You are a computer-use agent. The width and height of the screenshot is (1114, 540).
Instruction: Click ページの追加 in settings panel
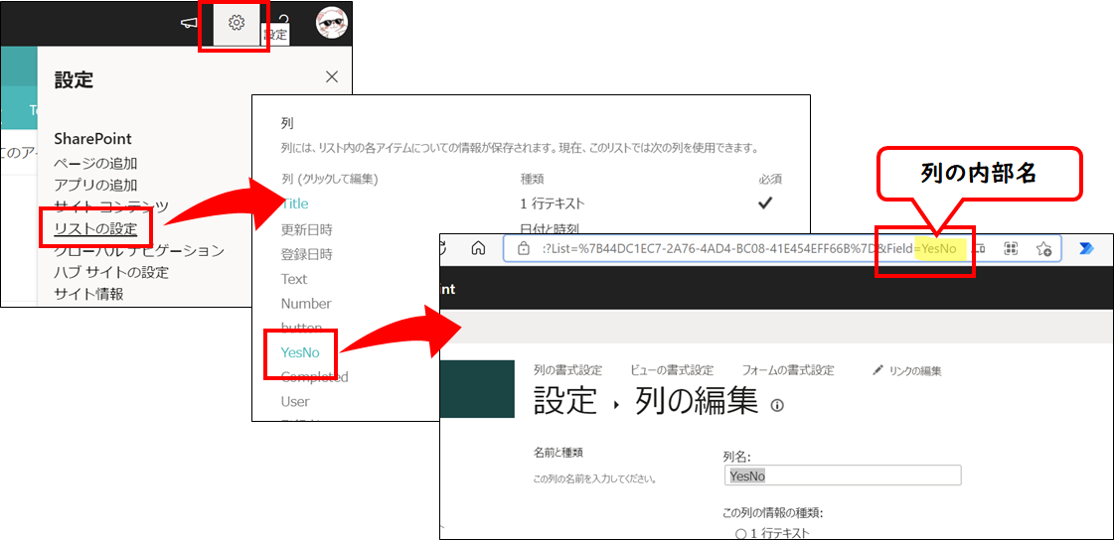pos(96,164)
